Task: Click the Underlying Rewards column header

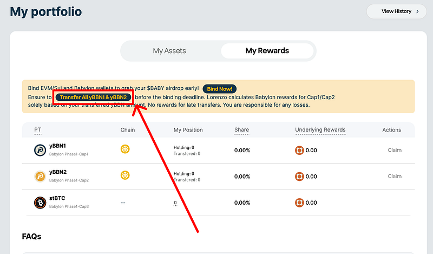Action: [x=320, y=130]
